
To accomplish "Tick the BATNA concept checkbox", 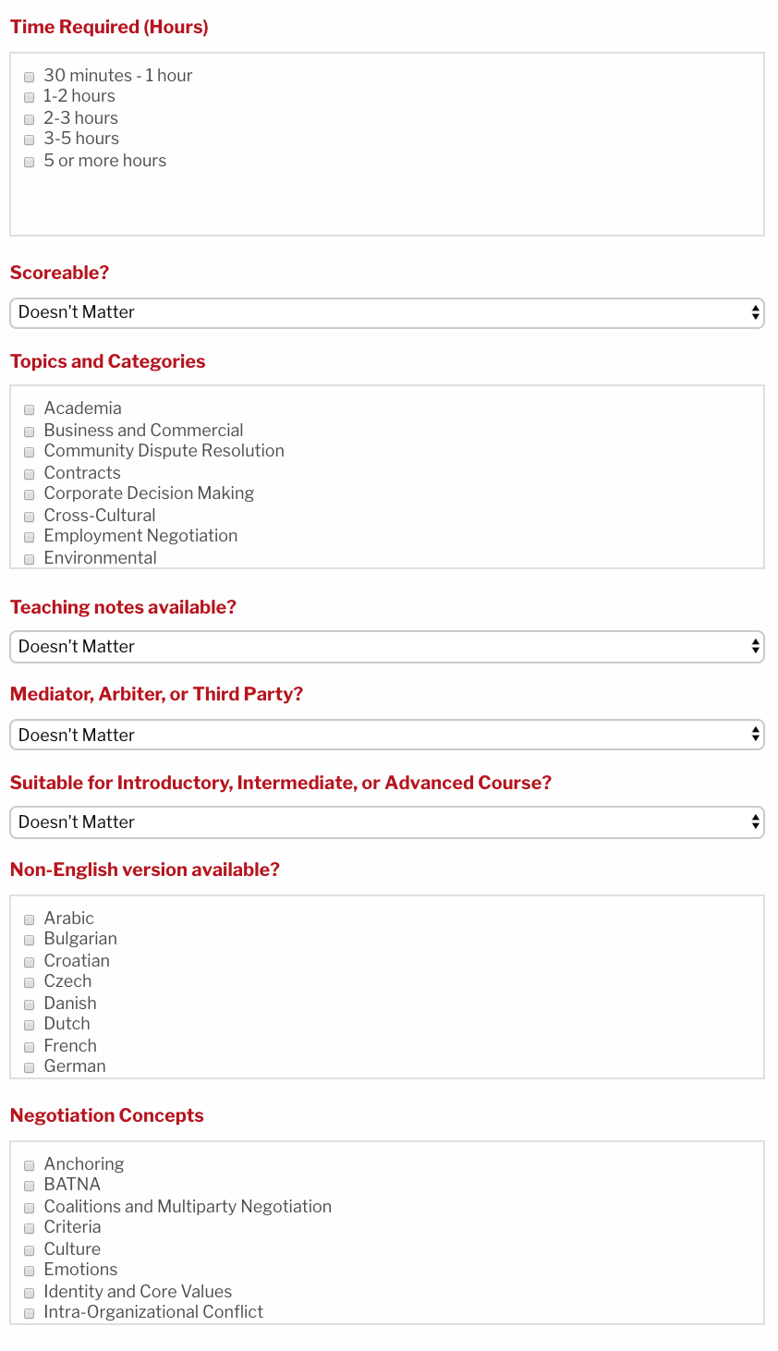I will coord(30,1186).
